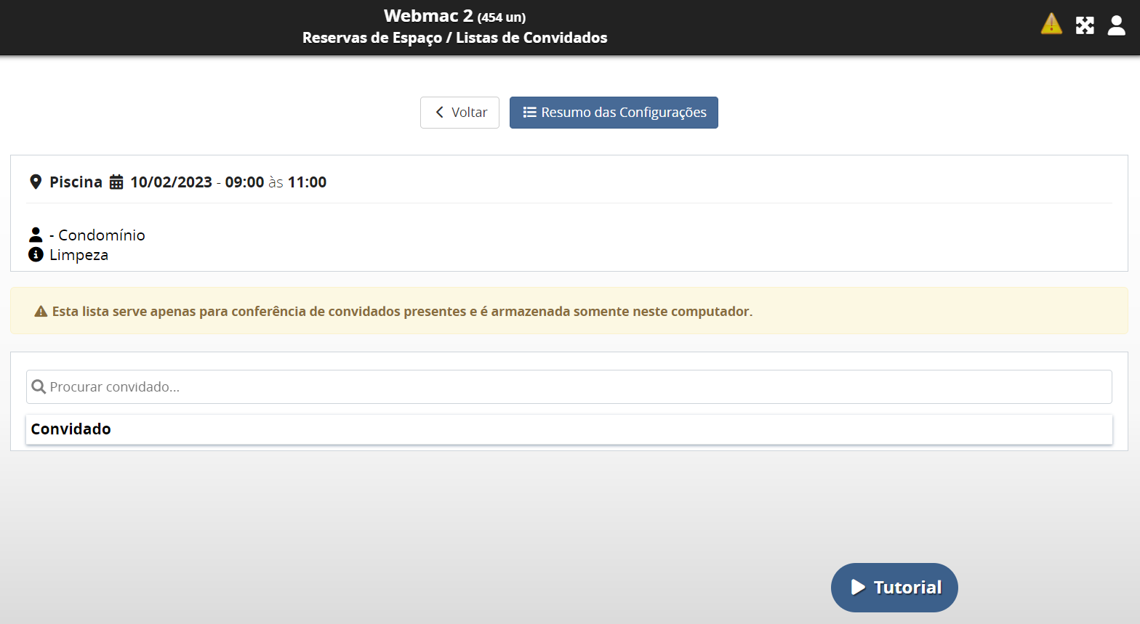Click the Webmac 2 title

[428, 16]
